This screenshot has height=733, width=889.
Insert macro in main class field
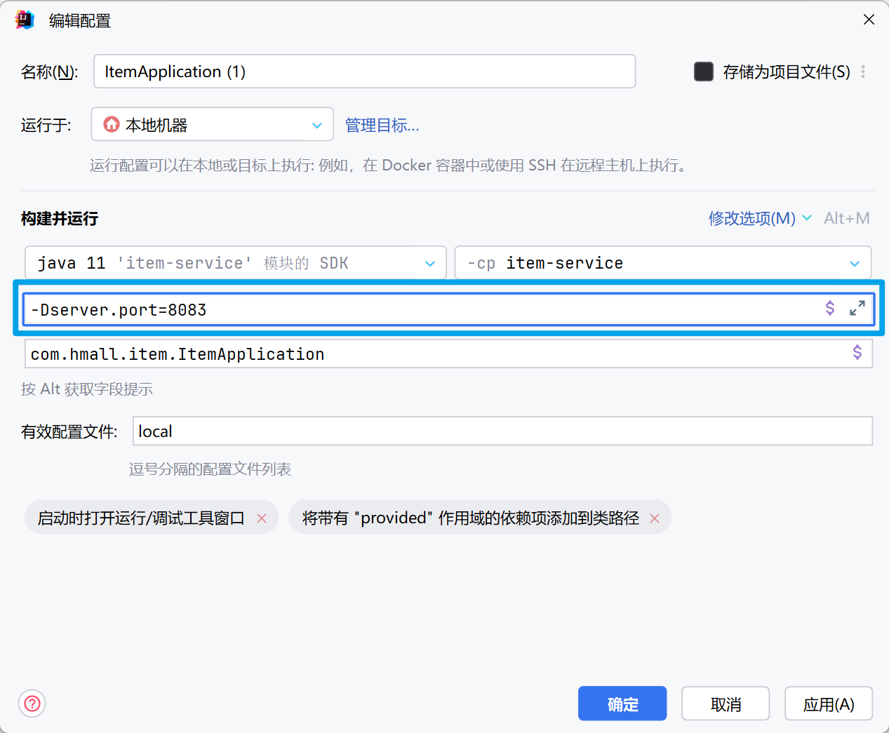857,352
